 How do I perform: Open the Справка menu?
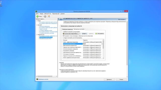[63, 14]
